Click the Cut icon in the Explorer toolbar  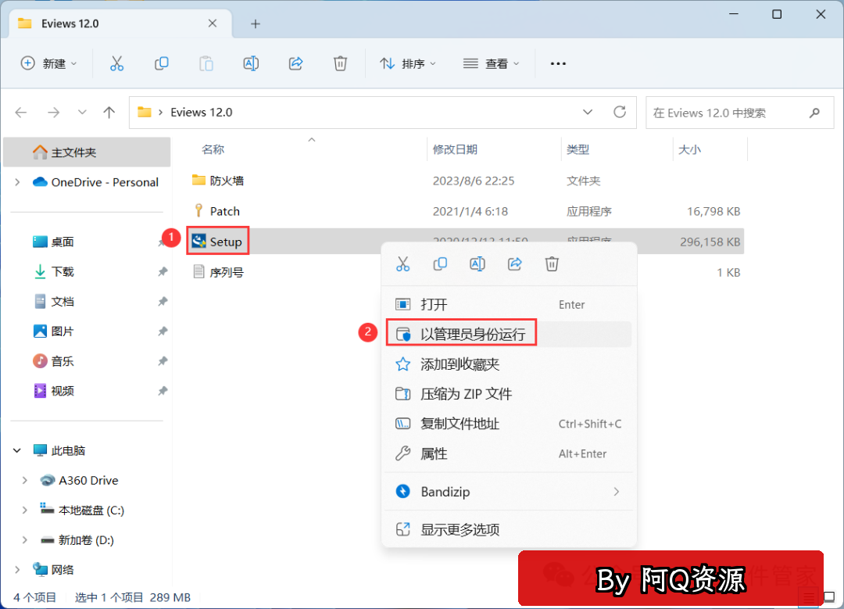tap(116, 63)
